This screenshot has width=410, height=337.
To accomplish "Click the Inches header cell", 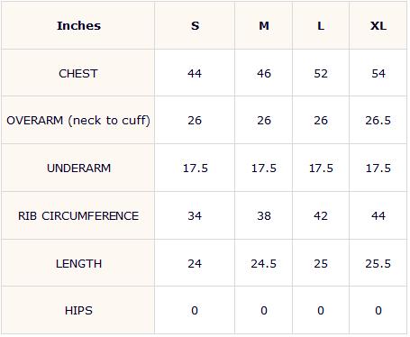I will 78,26.
